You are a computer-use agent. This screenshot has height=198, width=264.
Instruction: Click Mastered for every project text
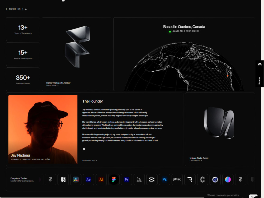pos(22,181)
